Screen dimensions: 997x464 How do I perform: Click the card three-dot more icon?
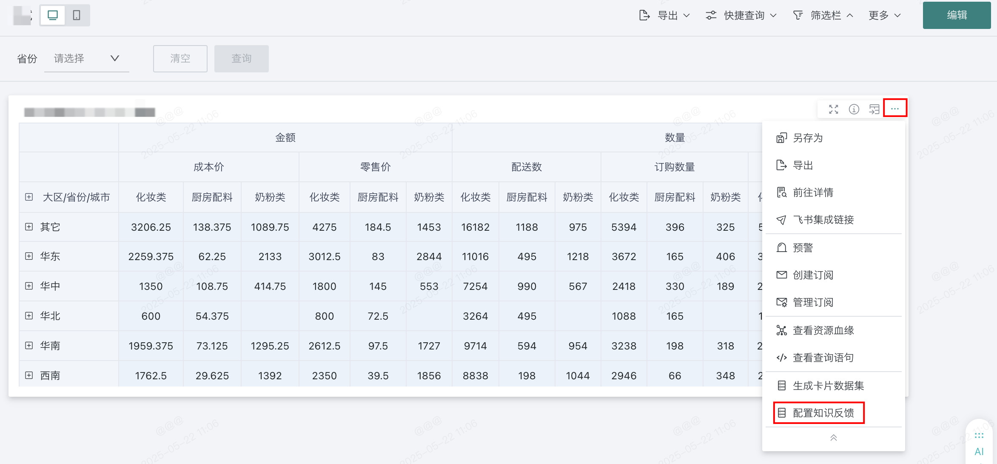pos(895,109)
